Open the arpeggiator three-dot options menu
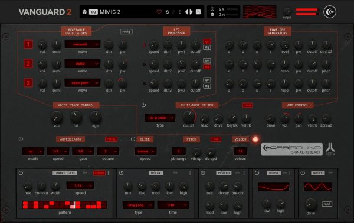 coord(120,139)
